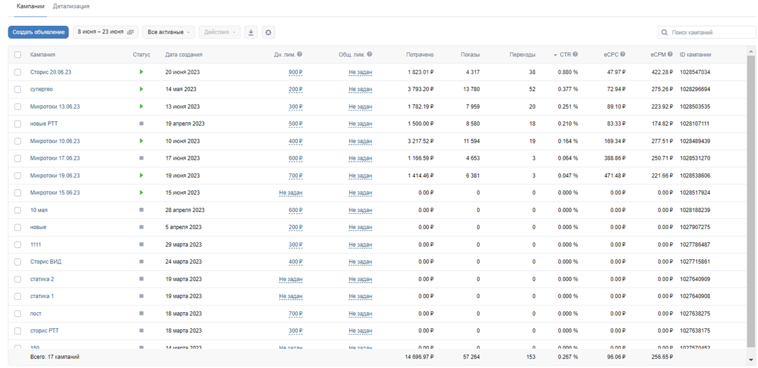The height and width of the screenshot is (368, 758).
Task: Click help icon next to eCPM header
Action: pos(670,55)
